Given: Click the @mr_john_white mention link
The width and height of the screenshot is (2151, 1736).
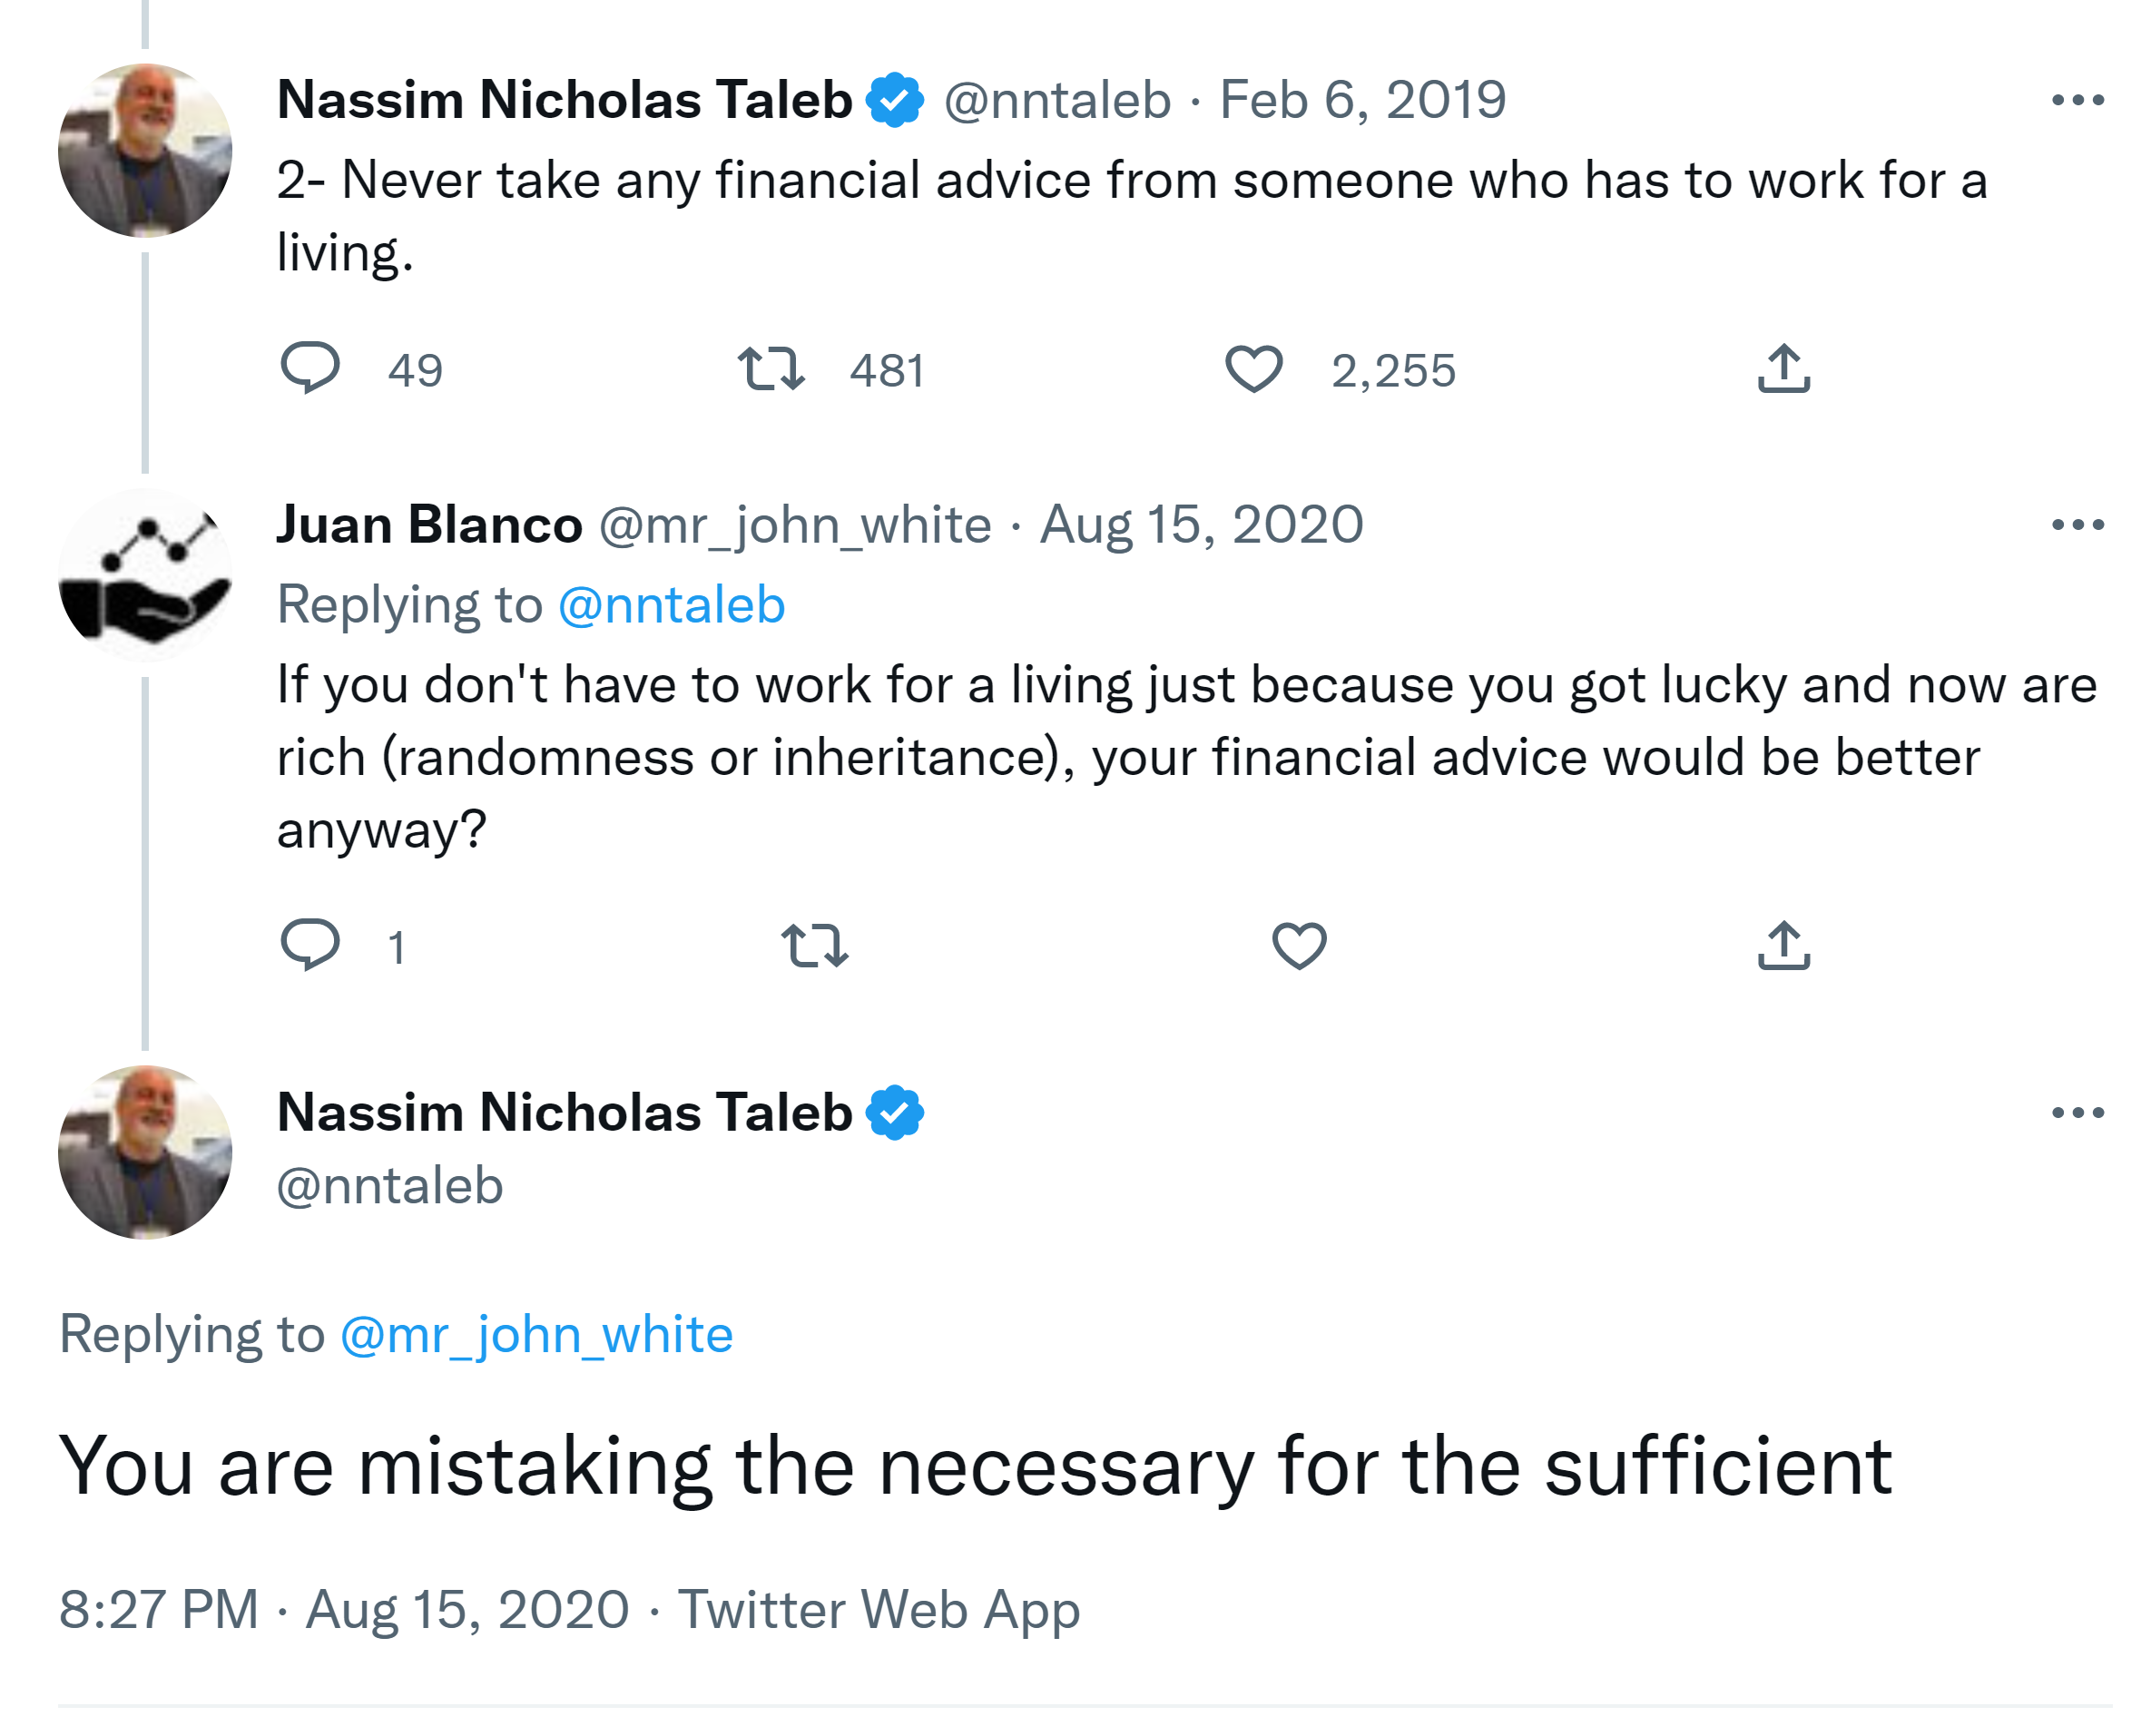Looking at the screenshot, I should 536,1334.
